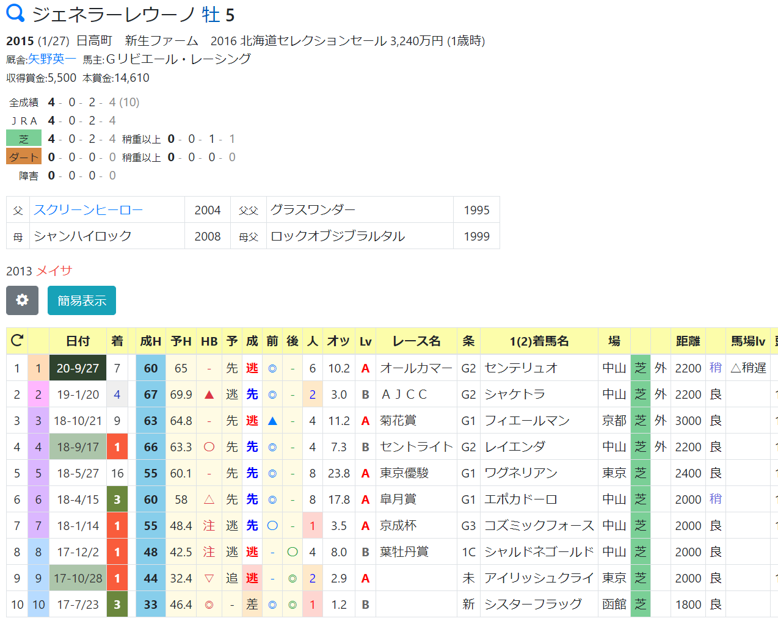Viewport: 778px width, 621px height.
Task: Select the 19-1/20 date cell
Action: (78, 394)
